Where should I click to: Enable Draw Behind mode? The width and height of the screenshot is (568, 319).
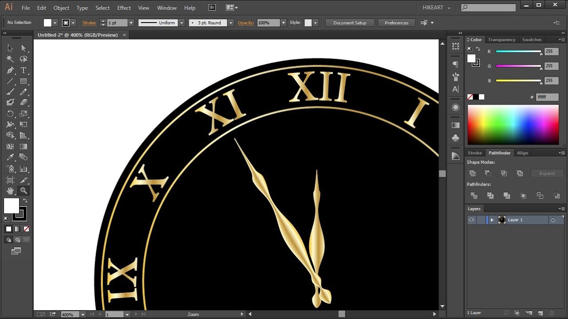[17, 240]
